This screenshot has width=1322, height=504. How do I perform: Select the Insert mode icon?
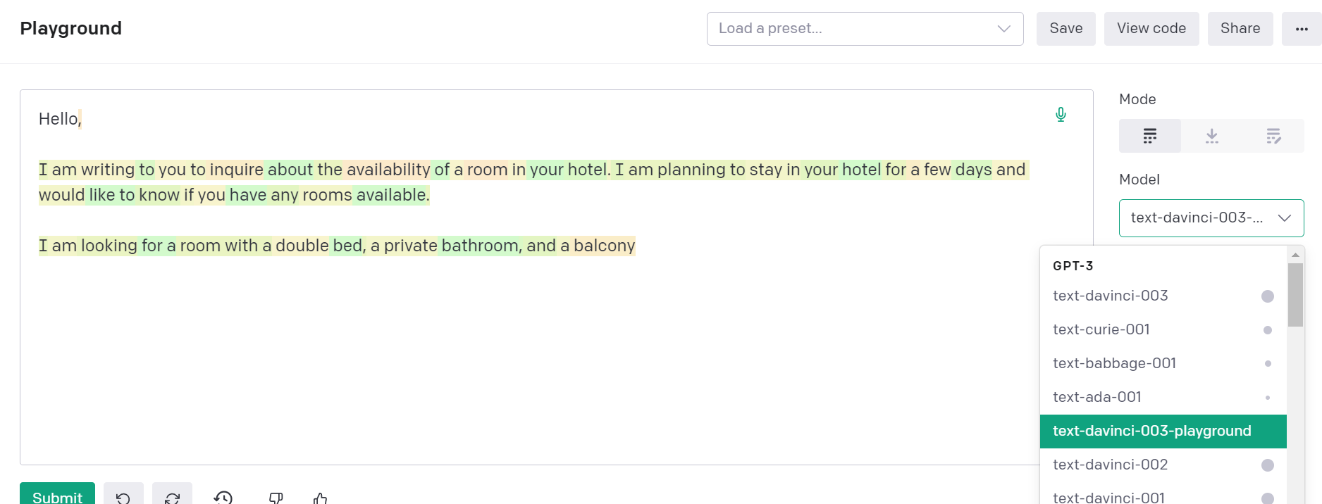pos(1211,136)
